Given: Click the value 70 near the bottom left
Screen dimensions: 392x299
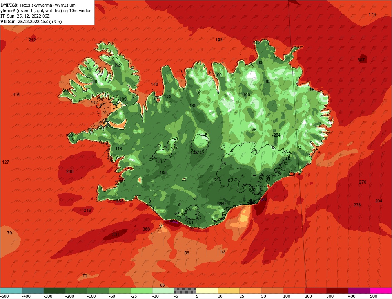Looking at the screenshot, I should tap(85, 276).
